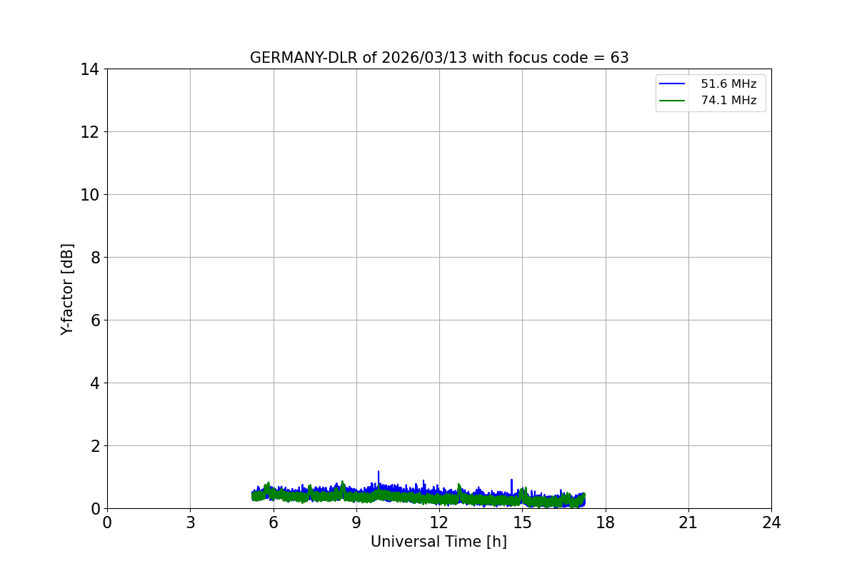857x571 pixels.
Task: Click the y-axis tick label '14'
Action: pos(89,69)
